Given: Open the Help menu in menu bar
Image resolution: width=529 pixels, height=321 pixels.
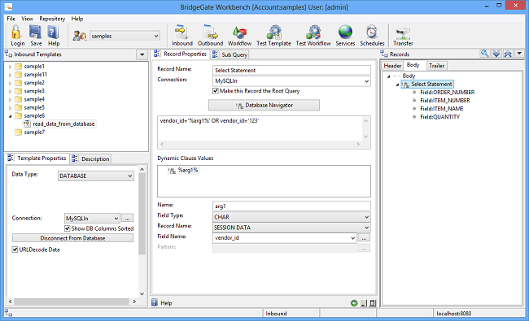Looking at the screenshot, I should [77, 19].
